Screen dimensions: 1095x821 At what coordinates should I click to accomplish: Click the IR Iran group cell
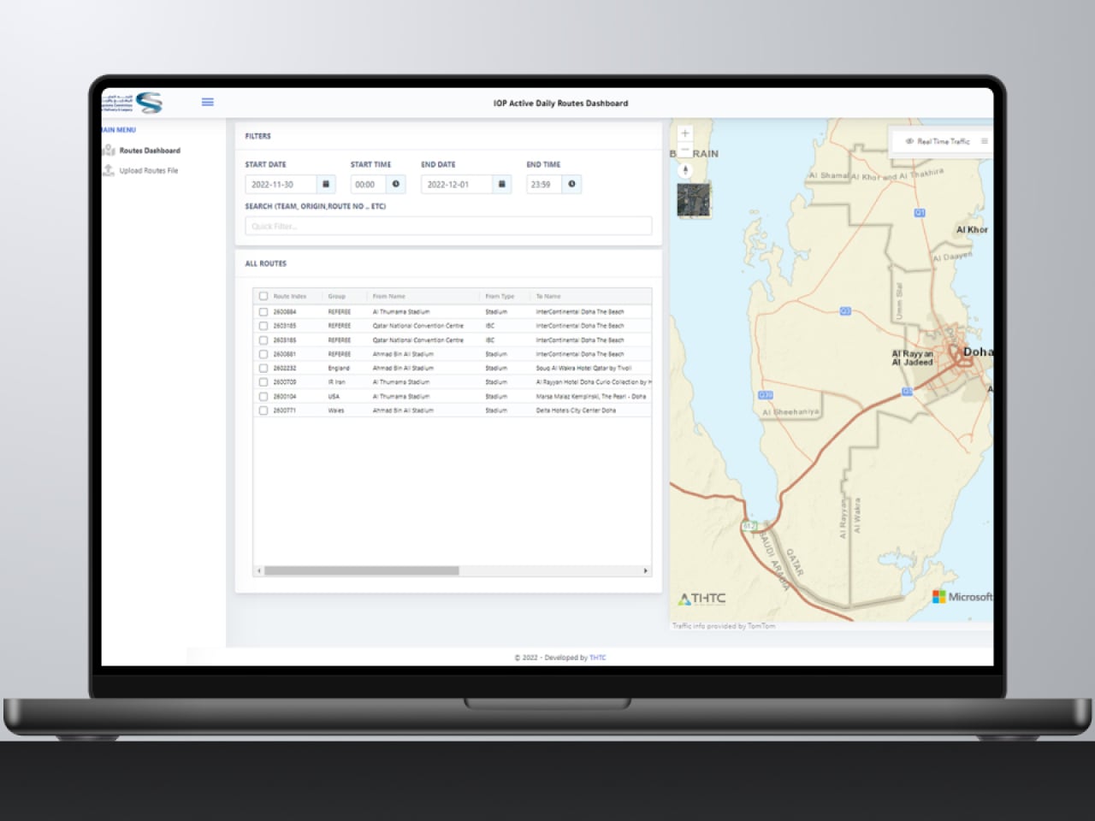click(x=337, y=382)
